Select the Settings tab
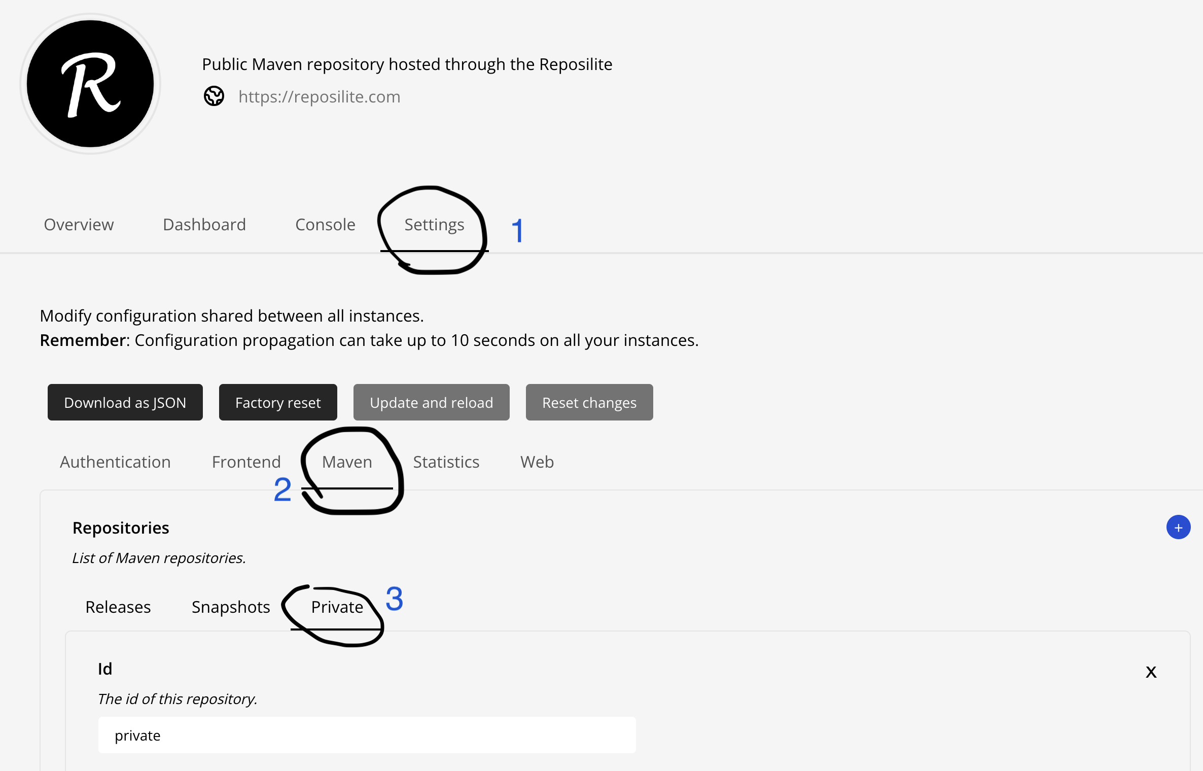Image resolution: width=1203 pixels, height=771 pixels. (434, 224)
